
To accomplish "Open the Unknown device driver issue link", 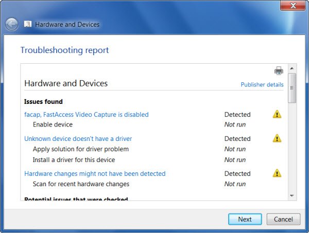I will tap(78, 139).
